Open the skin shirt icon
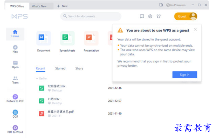The image size is (214, 138). 159,16
